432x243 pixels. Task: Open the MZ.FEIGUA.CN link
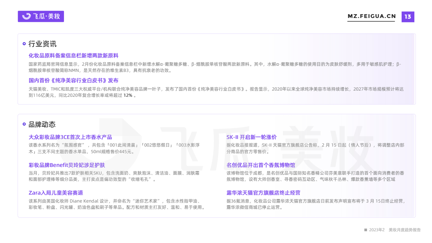372,17
